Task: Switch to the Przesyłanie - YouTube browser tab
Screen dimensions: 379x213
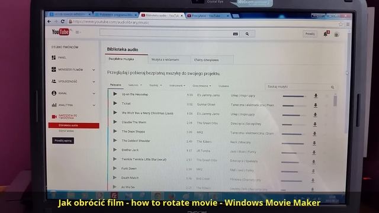Action: click(207, 16)
